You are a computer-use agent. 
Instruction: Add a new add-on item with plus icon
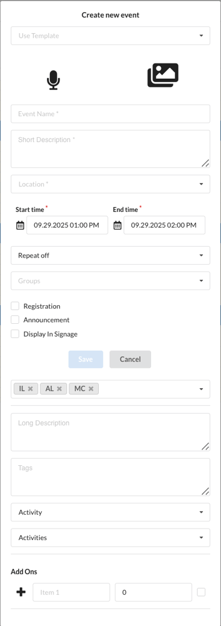[21, 592]
